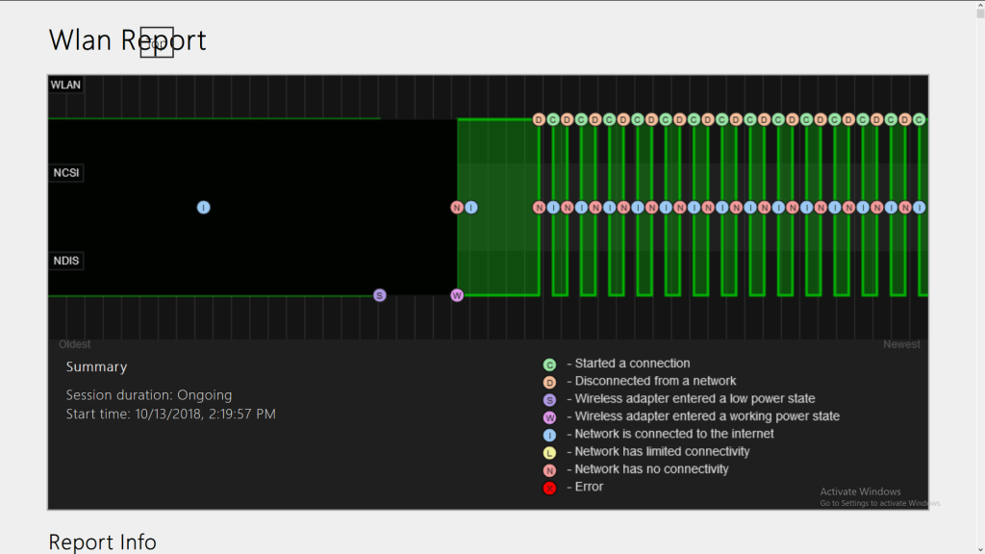Image resolution: width=985 pixels, height=554 pixels.
Task: Click the last C marker in the WLAN row
Action: [x=919, y=120]
